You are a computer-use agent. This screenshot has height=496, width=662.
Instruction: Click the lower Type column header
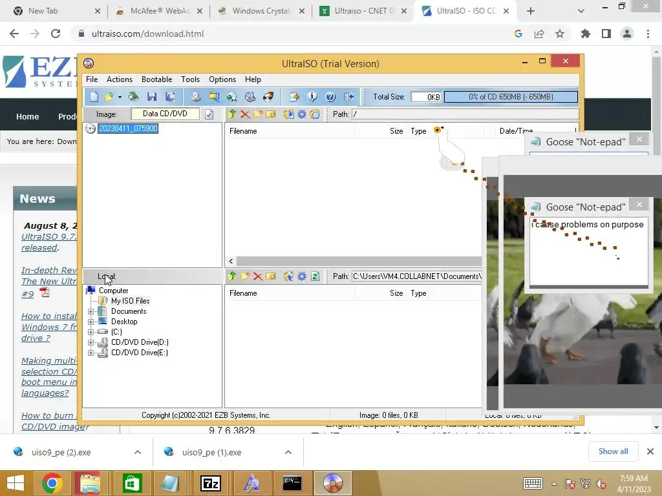click(x=445, y=294)
